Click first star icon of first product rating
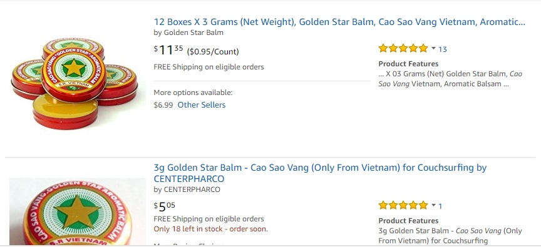The image size is (541, 247). tap(383, 49)
